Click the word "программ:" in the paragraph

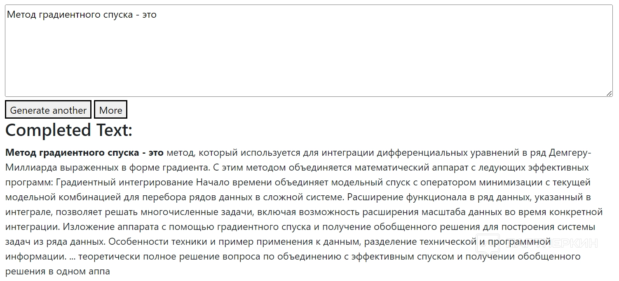click(x=29, y=183)
